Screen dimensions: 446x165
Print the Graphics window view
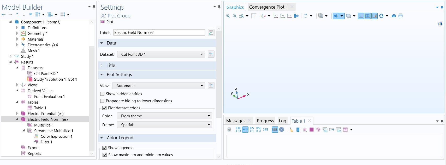(x=400, y=16)
